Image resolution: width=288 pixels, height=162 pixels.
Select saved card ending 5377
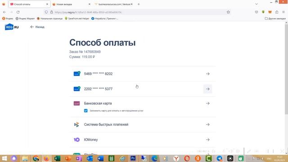[x=142, y=89]
